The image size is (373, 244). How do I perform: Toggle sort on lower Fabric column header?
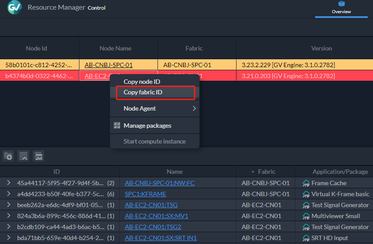[x=266, y=172]
